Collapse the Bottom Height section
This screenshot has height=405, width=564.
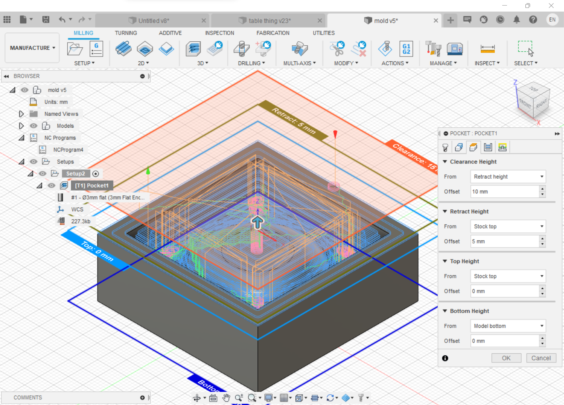point(445,311)
